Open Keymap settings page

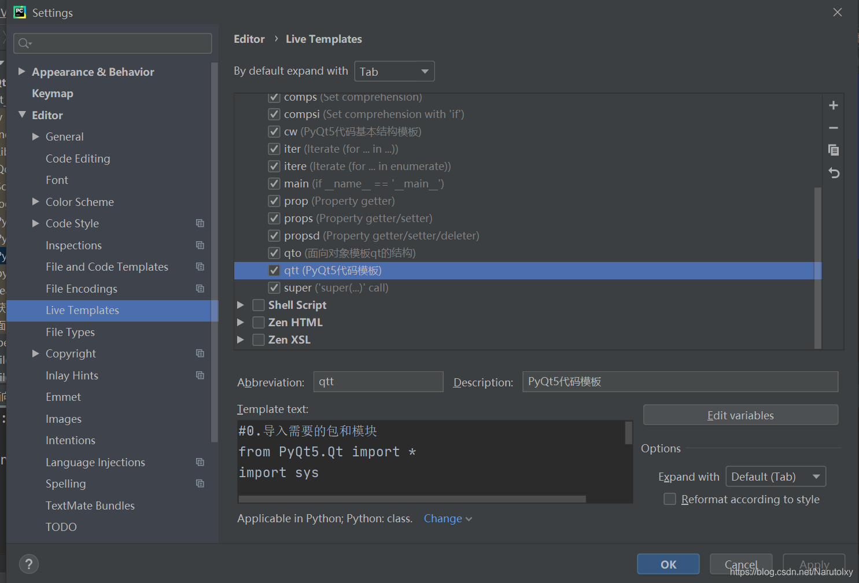[53, 94]
